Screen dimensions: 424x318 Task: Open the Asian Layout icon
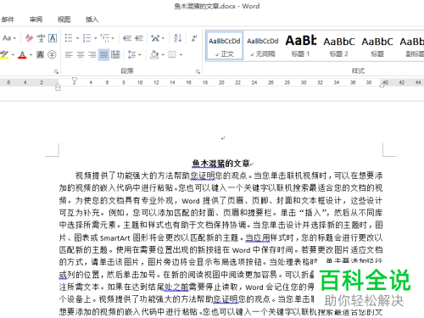point(155,38)
